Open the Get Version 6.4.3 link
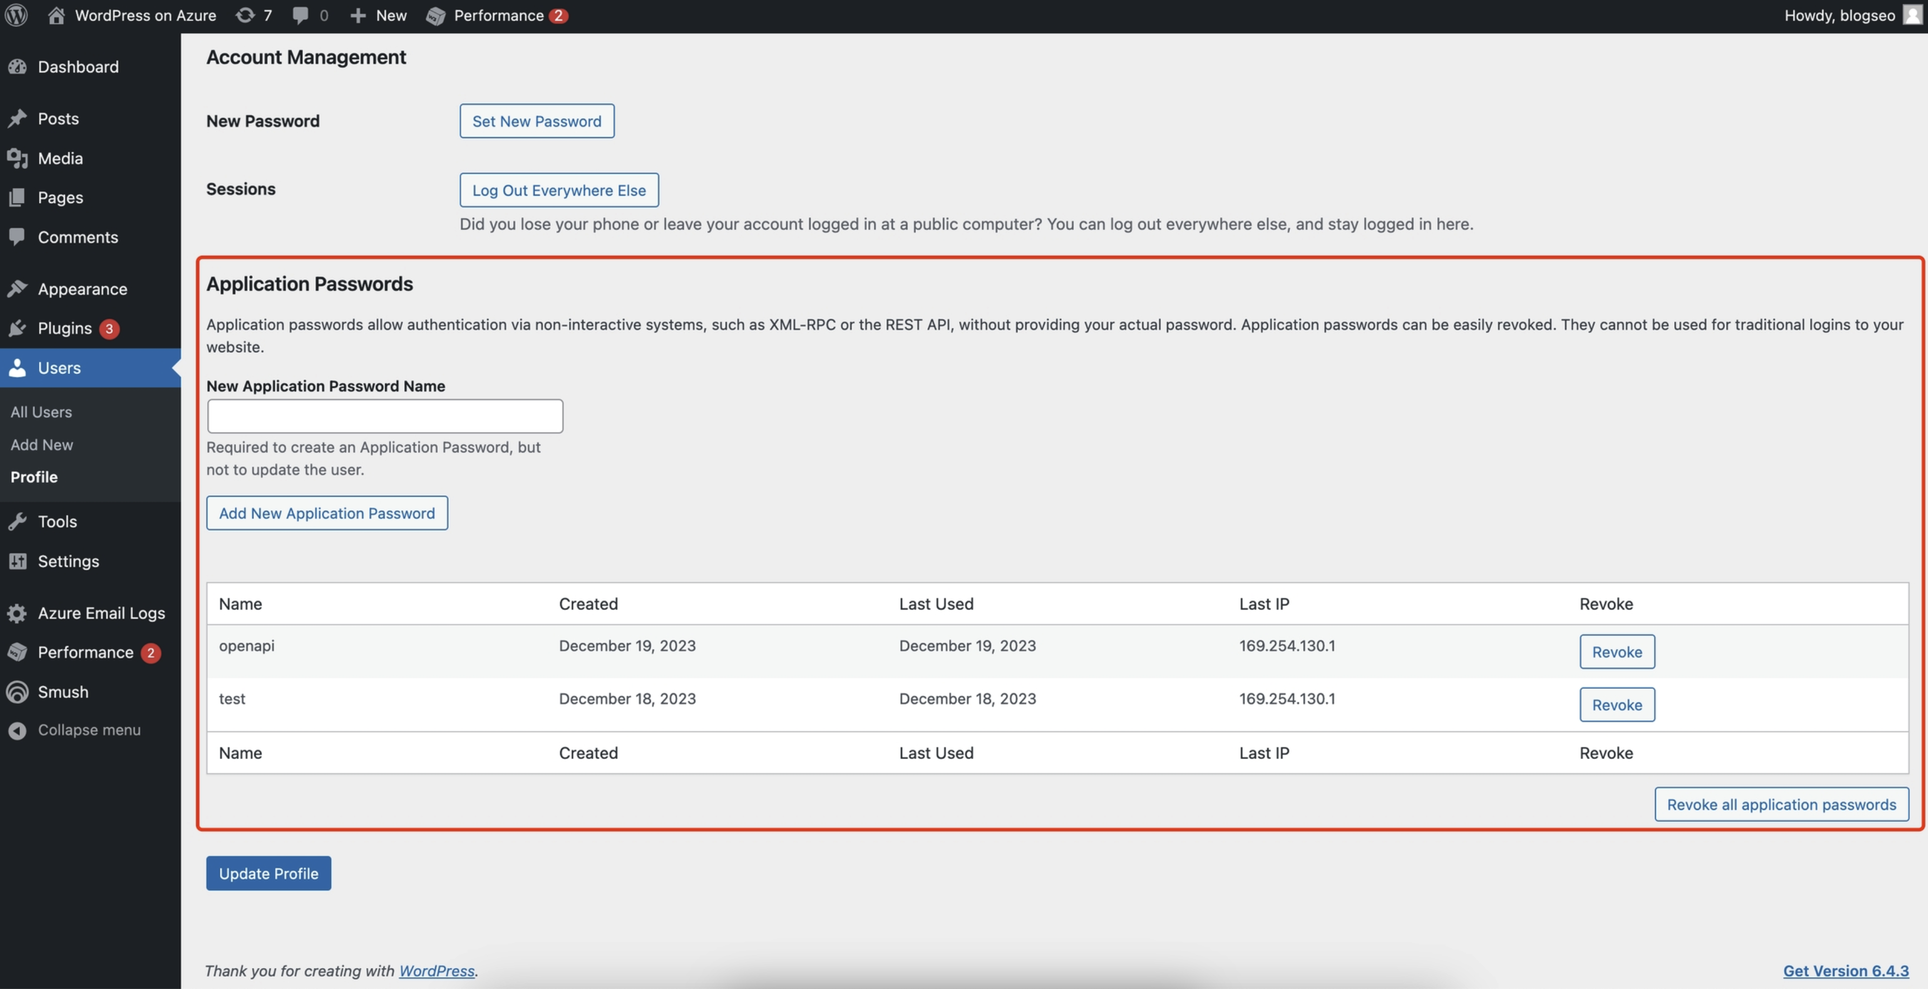 (x=1846, y=970)
